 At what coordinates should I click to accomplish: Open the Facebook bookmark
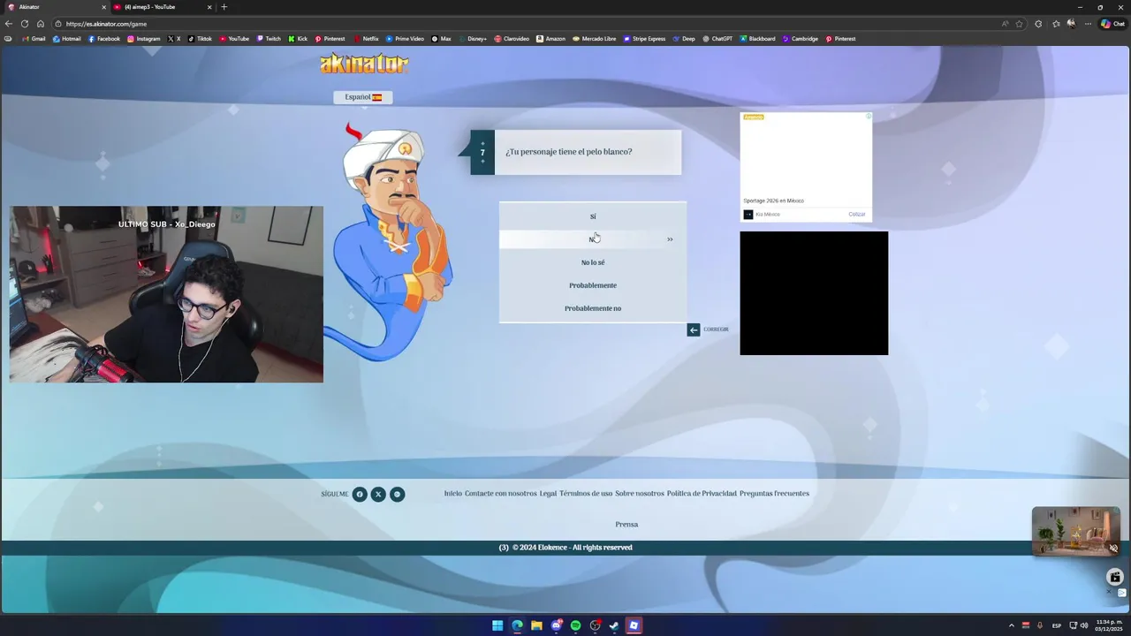pos(103,39)
